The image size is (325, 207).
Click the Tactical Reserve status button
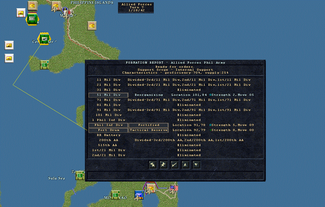149,130
